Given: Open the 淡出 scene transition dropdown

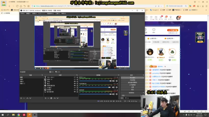Looking at the screenshot, I should coord(131,95).
